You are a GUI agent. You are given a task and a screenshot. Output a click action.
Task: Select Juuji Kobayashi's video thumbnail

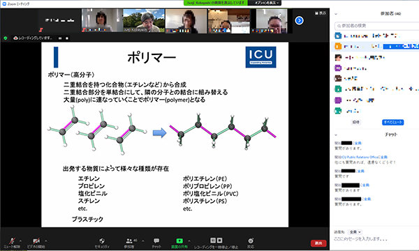pos(144,21)
